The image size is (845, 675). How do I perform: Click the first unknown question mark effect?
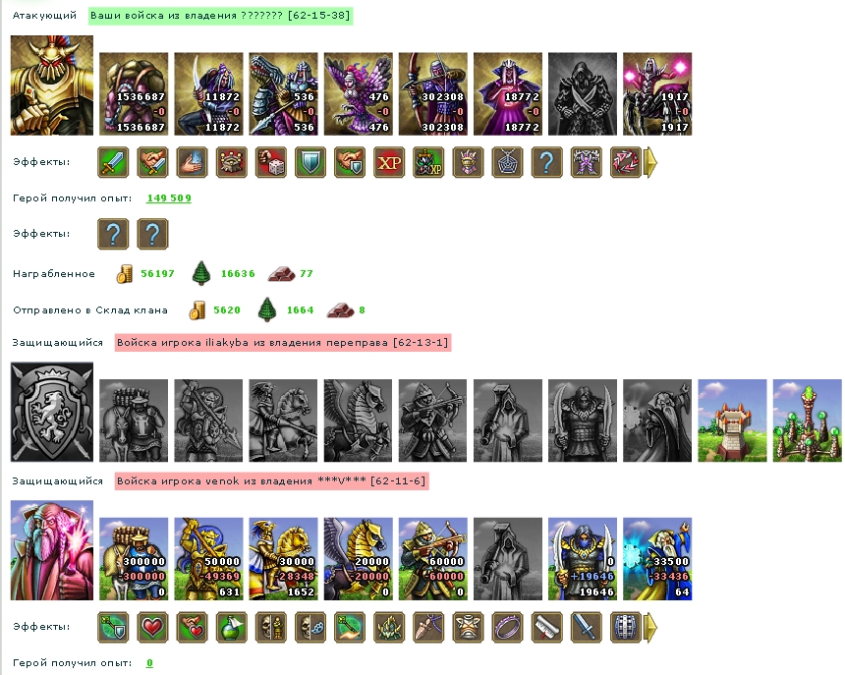(113, 234)
